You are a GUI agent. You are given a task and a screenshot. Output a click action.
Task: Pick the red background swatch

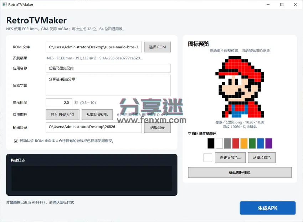[x=236, y=143]
